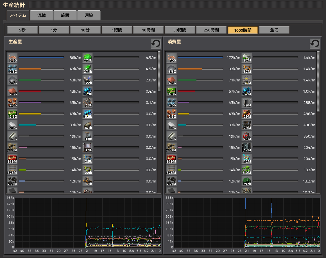Click green circuit icon labeled 2.5G in 生産量
The width and height of the screenshot is (326, 258).
click(12, 114)
